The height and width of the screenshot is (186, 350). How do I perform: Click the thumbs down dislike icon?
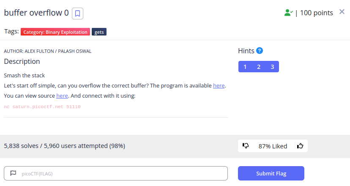246,146
